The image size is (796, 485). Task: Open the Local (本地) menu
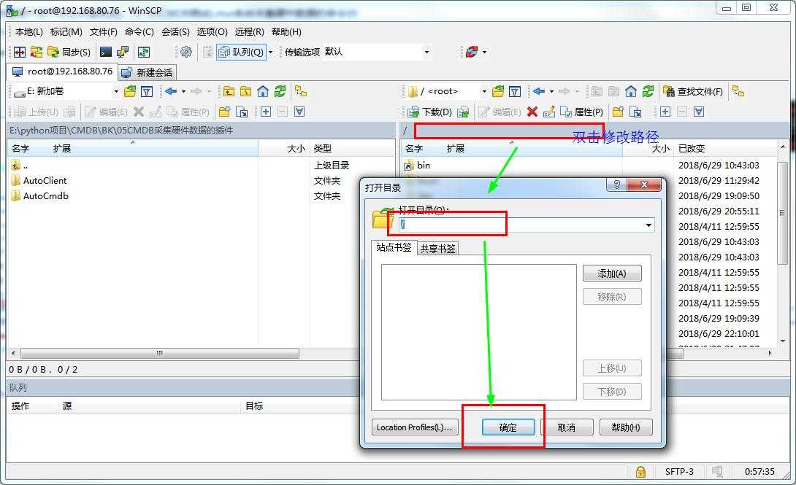click(29, 32)
